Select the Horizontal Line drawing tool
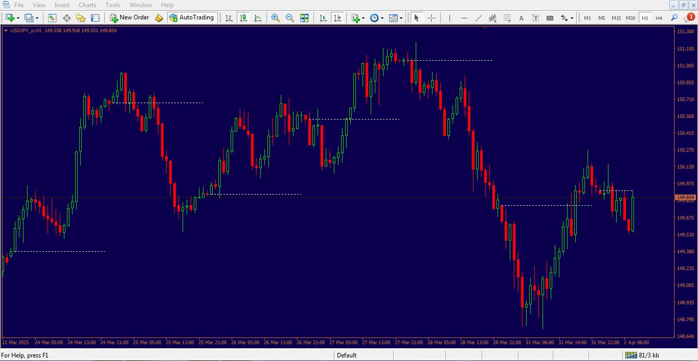Image resolution: width=698 pixels, height=361 pixels. point(464,18)
